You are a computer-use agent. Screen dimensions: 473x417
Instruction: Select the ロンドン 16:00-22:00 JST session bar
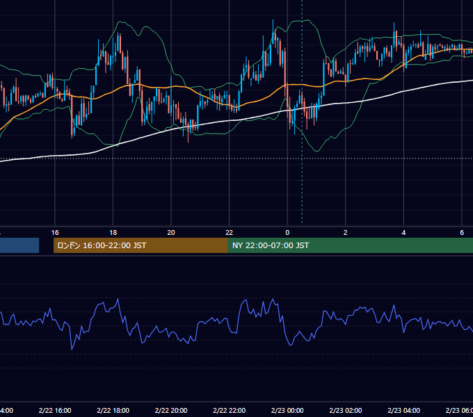coord(141,245)
